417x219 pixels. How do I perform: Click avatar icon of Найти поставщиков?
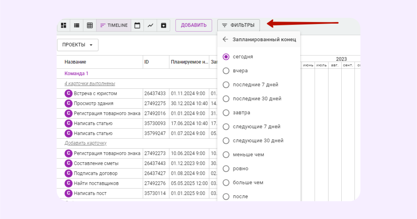[68, 183]
